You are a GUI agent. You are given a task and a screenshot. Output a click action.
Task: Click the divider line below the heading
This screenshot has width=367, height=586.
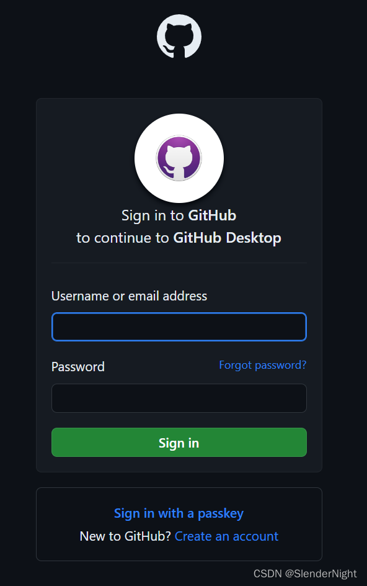(179, 263)
